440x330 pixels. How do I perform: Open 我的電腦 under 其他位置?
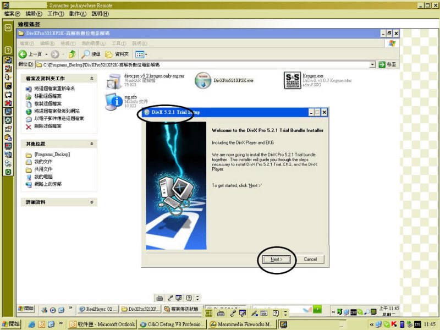point(43,177)
